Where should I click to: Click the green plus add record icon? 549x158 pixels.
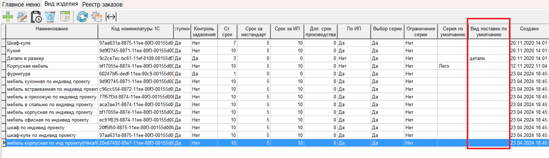[x=8, y=17]
